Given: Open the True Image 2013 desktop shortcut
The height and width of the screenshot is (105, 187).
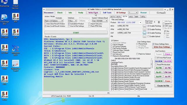Looking at the screenshot, I should click(5, 19).
